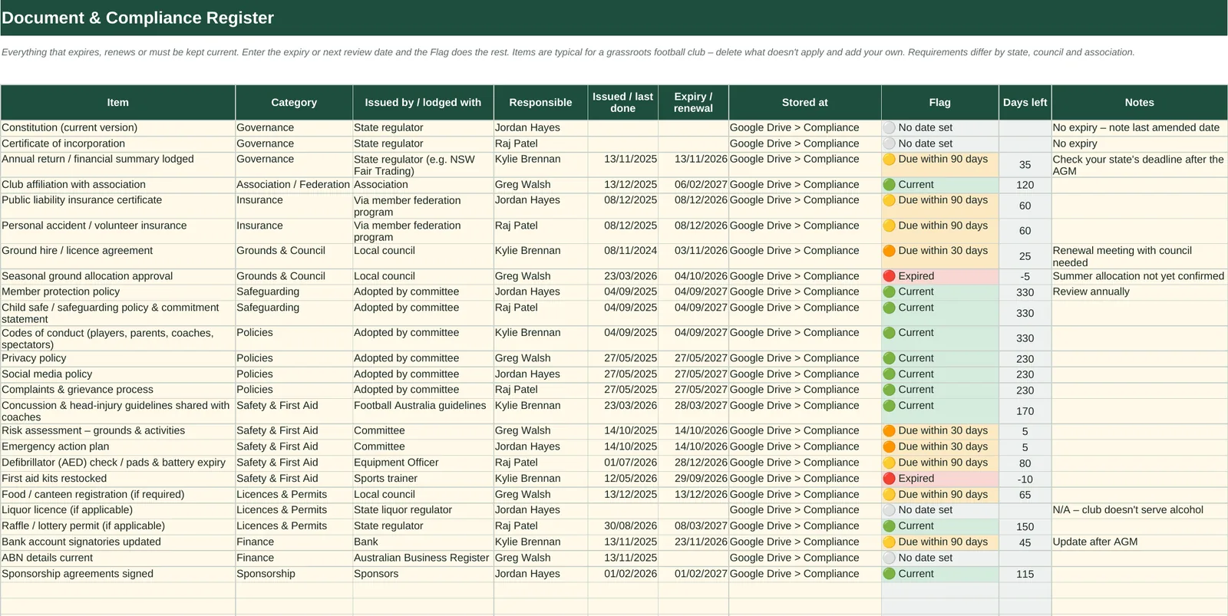Click Complaints & grievance process cell
Image resolution: width=1228 pixels, height=616 pixels.
tap(117, 390)
